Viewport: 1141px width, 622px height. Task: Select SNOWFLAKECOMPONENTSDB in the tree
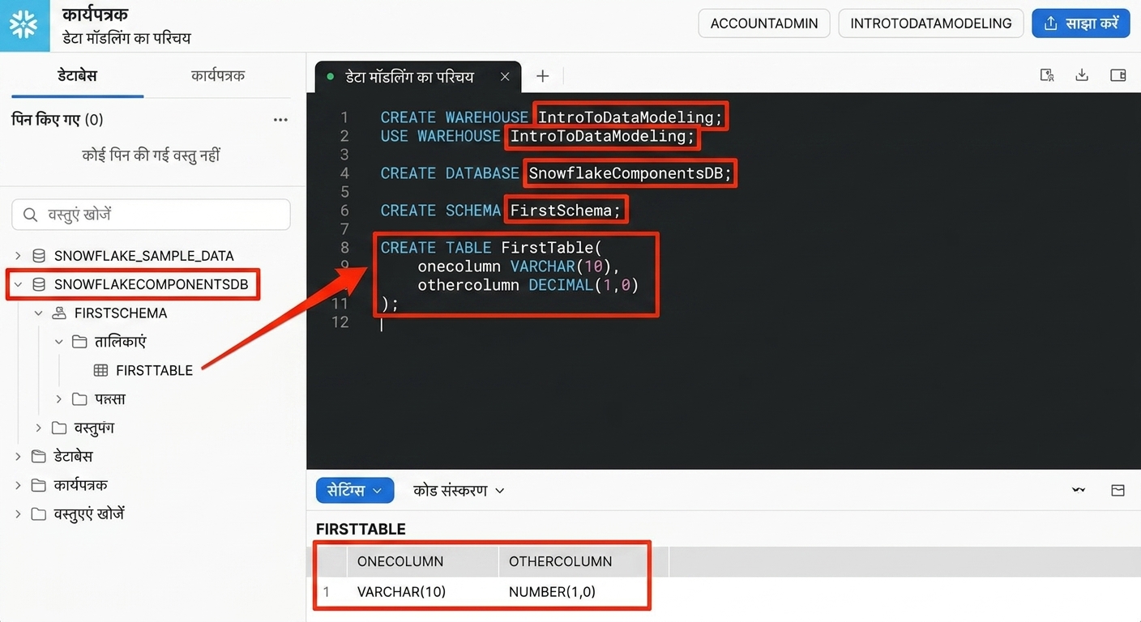coord(152,284)
